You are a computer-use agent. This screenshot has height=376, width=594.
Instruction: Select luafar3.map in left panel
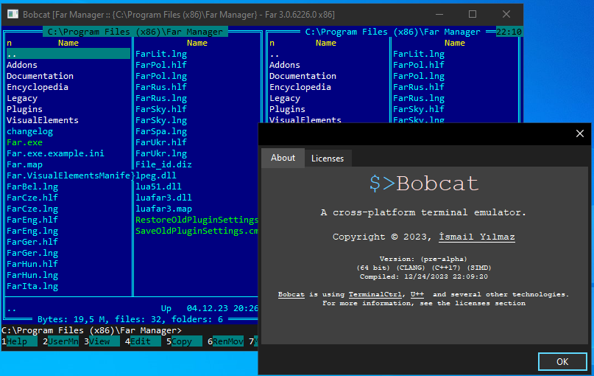coord(163,209)
